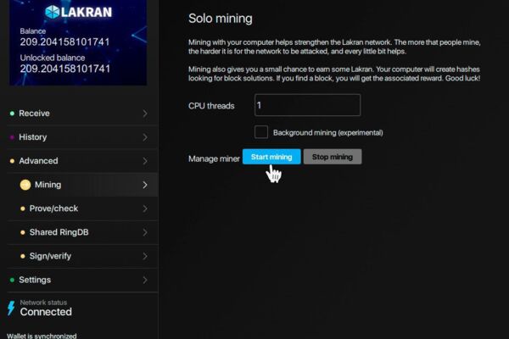
Task: Click the dot icon beside Prove/check
Action: point(22,208)
